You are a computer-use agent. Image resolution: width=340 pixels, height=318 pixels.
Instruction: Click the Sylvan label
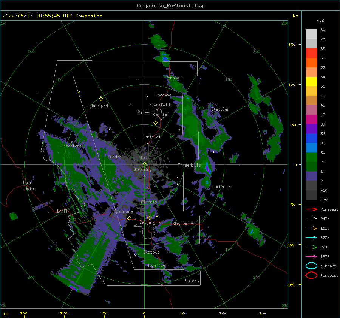(145, 112)
